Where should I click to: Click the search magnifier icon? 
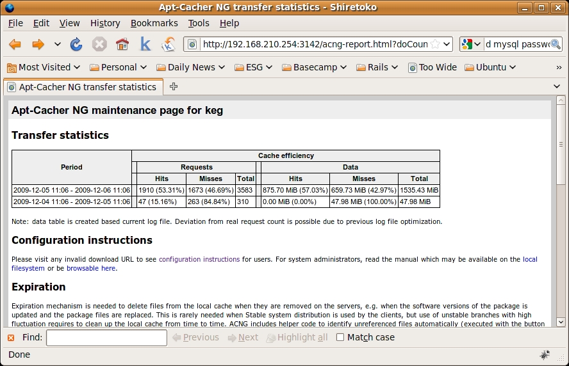[x=555, y=44]
